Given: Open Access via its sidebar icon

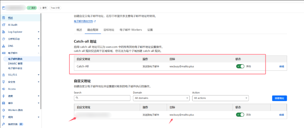Looking at the screenshot, I should click(4, 89).
